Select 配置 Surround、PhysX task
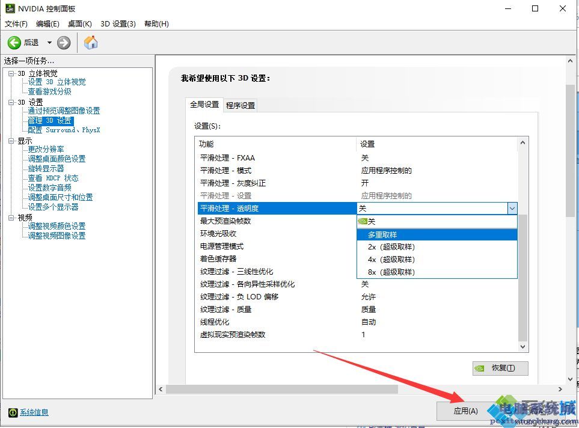The width and height of the screenshot is (579, 428). pos(64,130)
